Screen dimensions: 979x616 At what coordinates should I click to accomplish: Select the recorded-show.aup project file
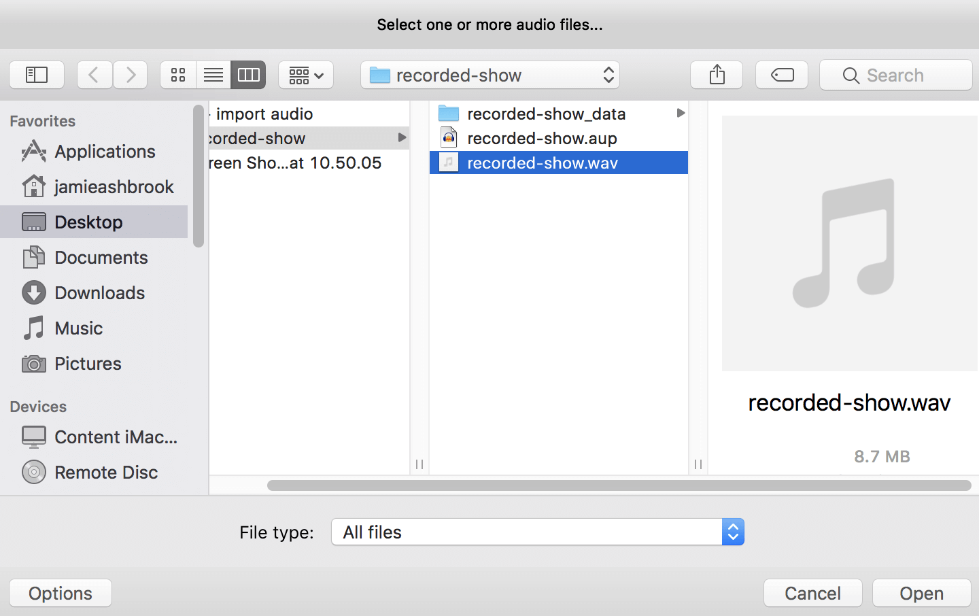[x=542, y=137]
